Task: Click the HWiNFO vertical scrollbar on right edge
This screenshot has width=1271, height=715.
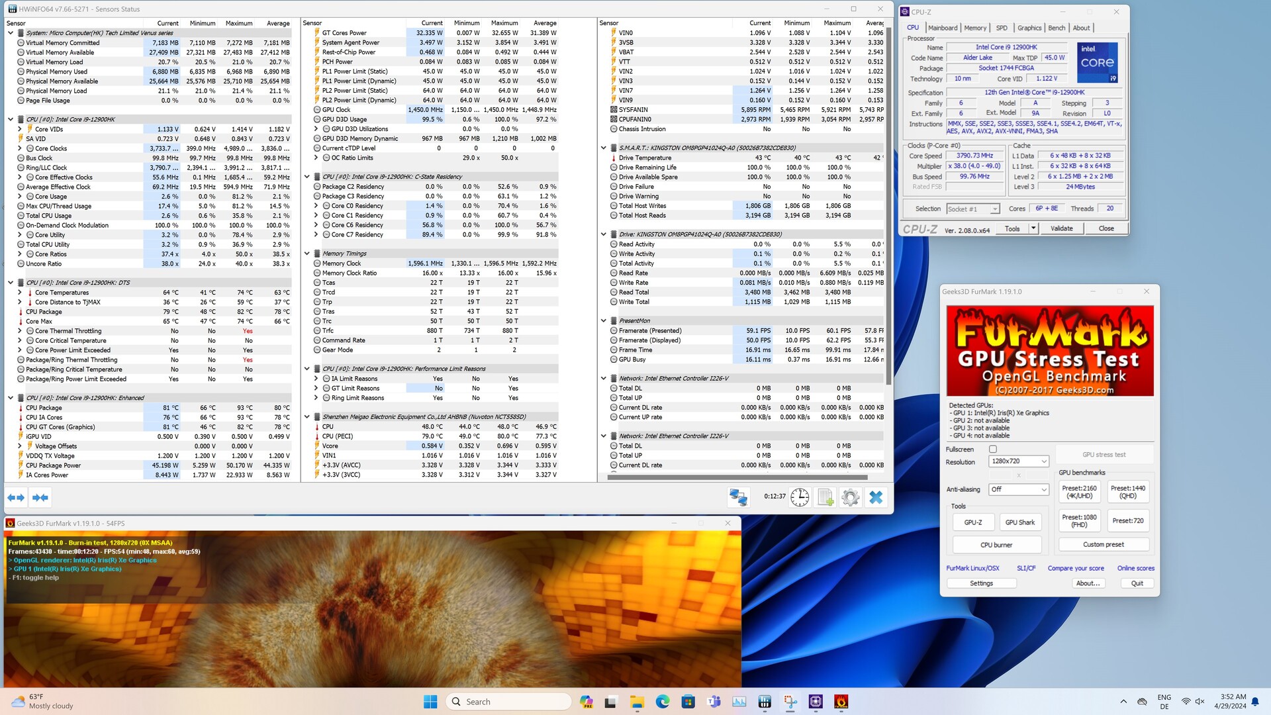Action: (x=888, y=205)
